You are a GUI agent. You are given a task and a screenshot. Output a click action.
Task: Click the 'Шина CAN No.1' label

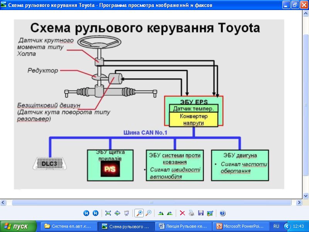(x=145, y=133)
